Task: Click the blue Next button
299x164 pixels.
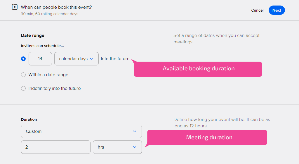Action: 277,10
